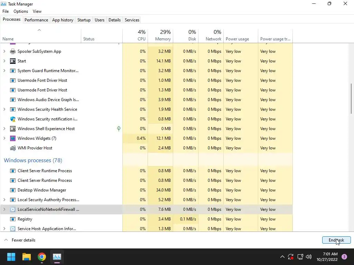The height and width of the screenshot is (265, 354).
Task: Click the Windows Security notification shield icon
Action: [x=13, y=119]
